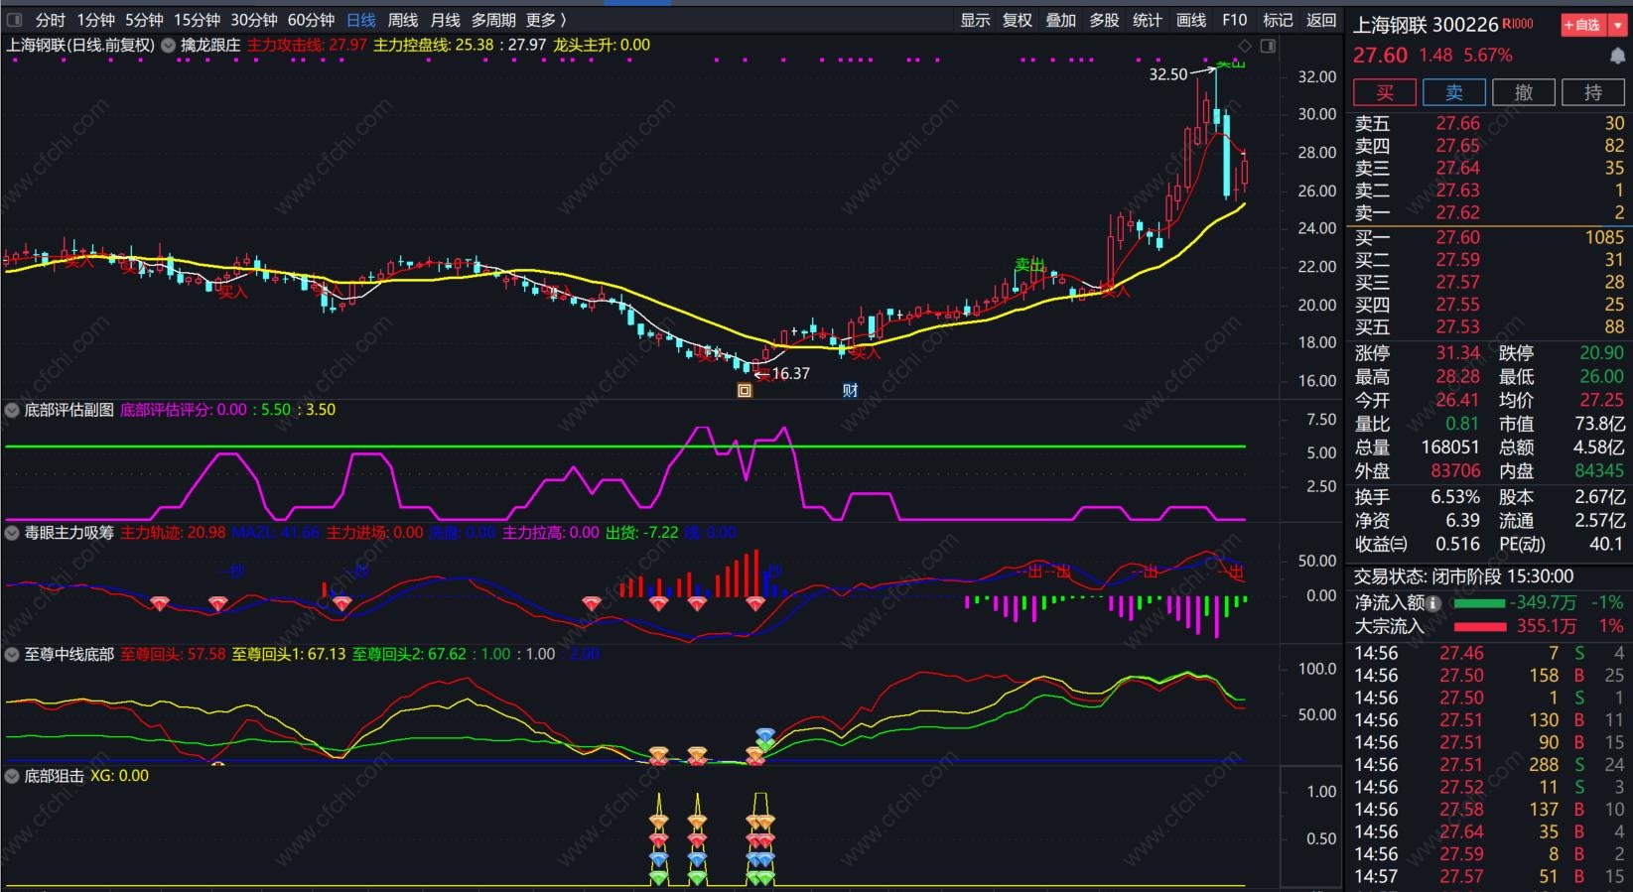Screen dimensions: 1633x892
Task: Click the 持 holdings button
Action: click(1593, 92)
